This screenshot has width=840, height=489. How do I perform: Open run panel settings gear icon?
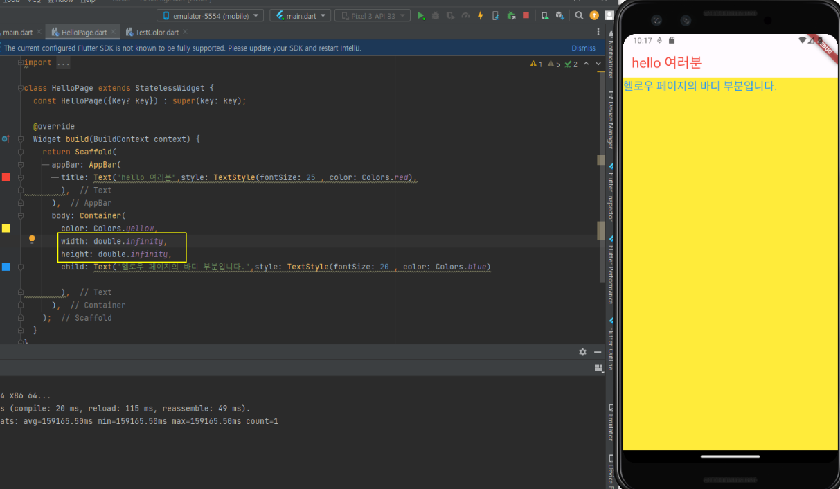click(583, 352)
